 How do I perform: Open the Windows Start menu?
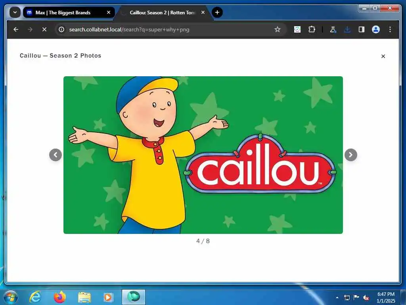[x=10, y=297]
